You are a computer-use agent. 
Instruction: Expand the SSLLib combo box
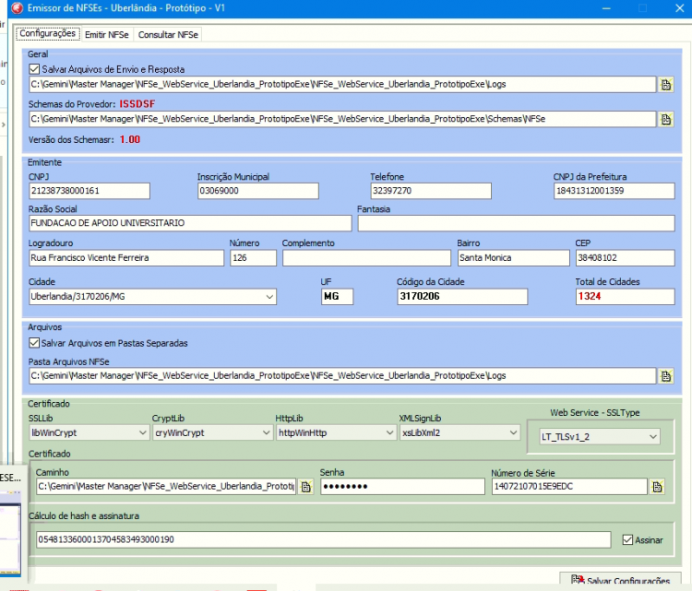click(142, 432)
